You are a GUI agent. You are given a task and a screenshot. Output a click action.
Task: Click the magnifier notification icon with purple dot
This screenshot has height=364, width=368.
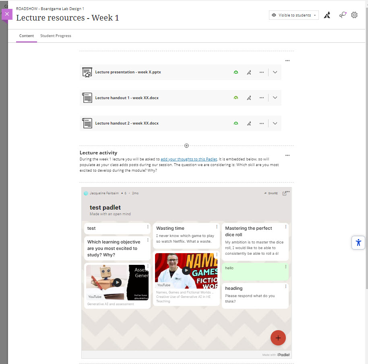click(341, 15)
